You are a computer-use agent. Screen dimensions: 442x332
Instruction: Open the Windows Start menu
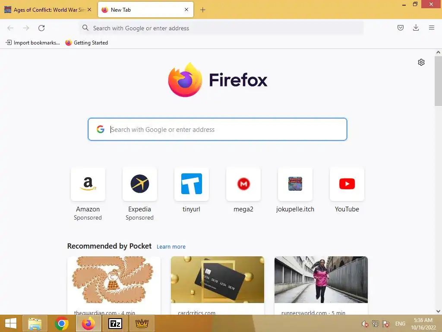click(10, 323)
